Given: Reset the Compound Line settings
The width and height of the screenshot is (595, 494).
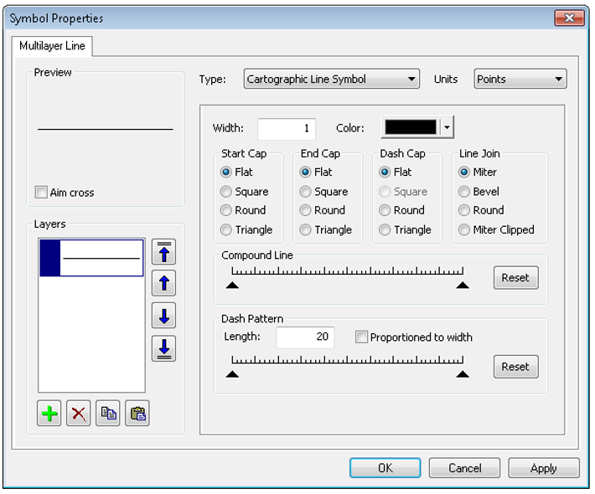Looking at the screenshot, I should tap(515, 278).
